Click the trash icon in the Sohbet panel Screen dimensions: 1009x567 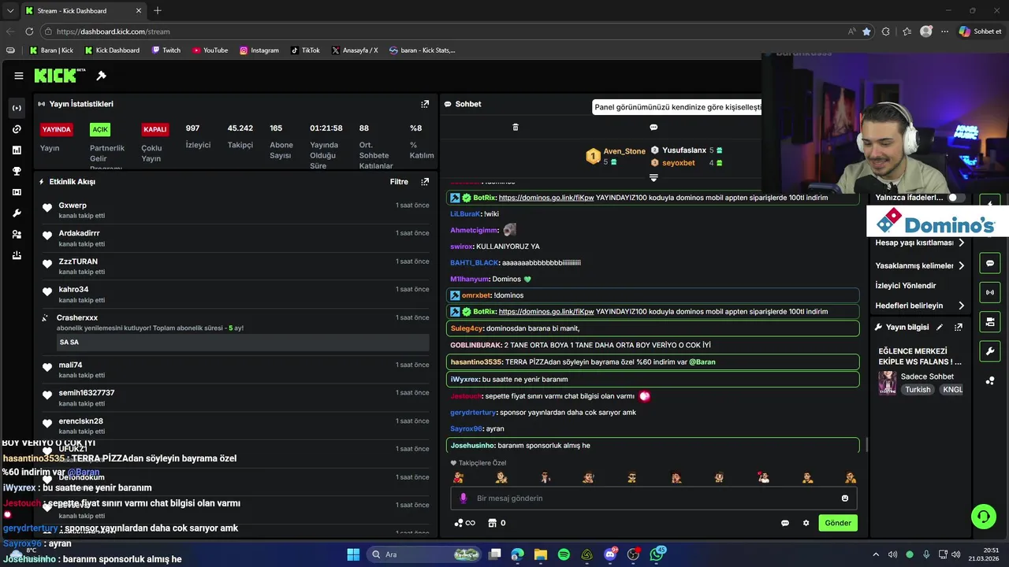pos(516,127)
